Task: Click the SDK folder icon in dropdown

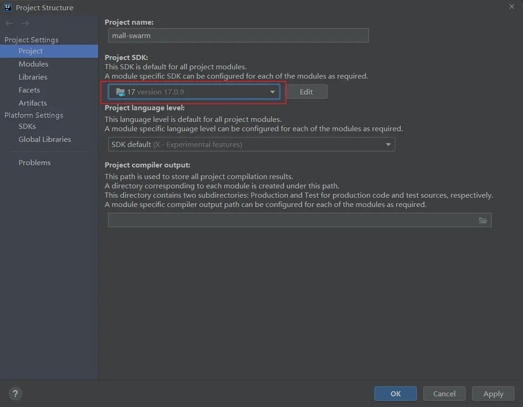Action: click(x=120, y=92)
